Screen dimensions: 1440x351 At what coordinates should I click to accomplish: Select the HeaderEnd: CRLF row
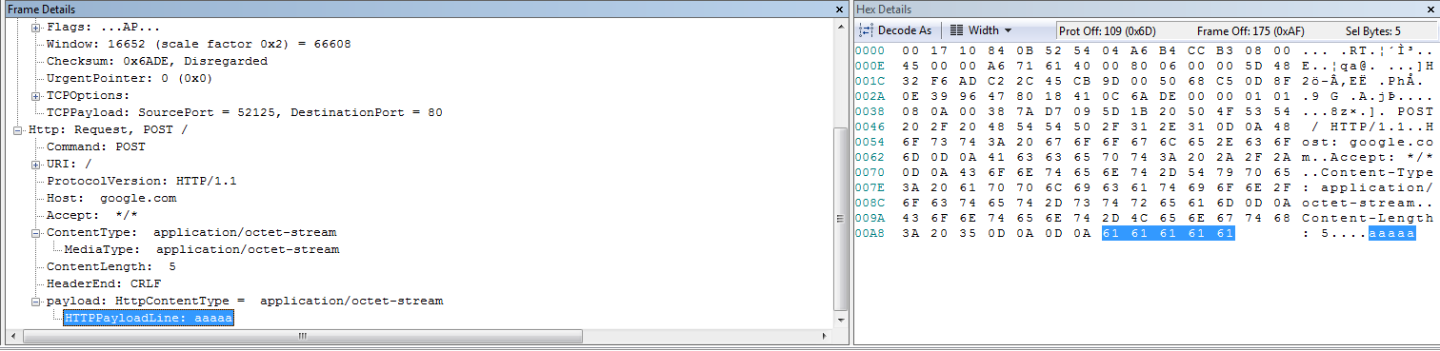click(103, 283)
